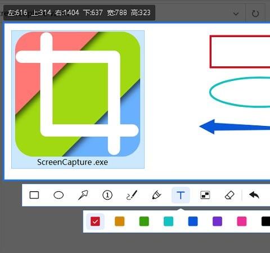The image size is (270, 253).
Task: Choose the black color swatch
Action: click(x=266, y=222)
